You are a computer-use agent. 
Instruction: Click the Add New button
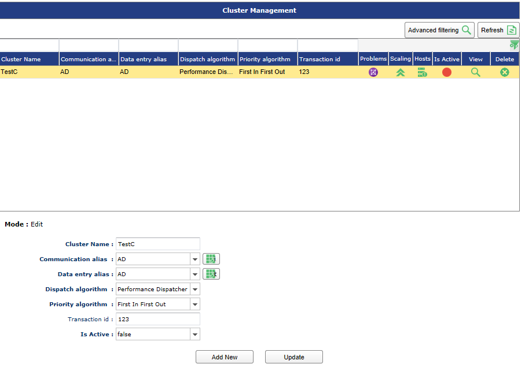pos(225,357)
